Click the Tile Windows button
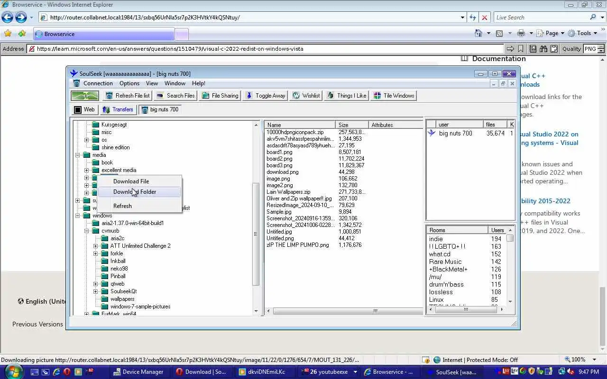 (x=394, y=96)
